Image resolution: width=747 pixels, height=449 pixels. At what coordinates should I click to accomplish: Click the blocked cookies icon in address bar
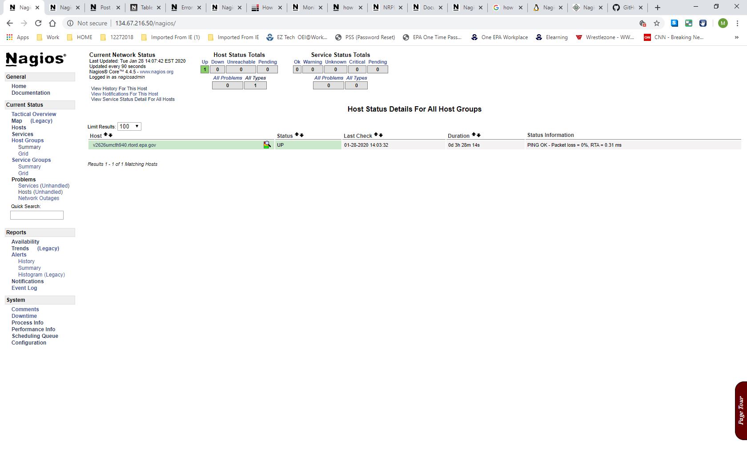pyautogui.click(x=643, y=23)
